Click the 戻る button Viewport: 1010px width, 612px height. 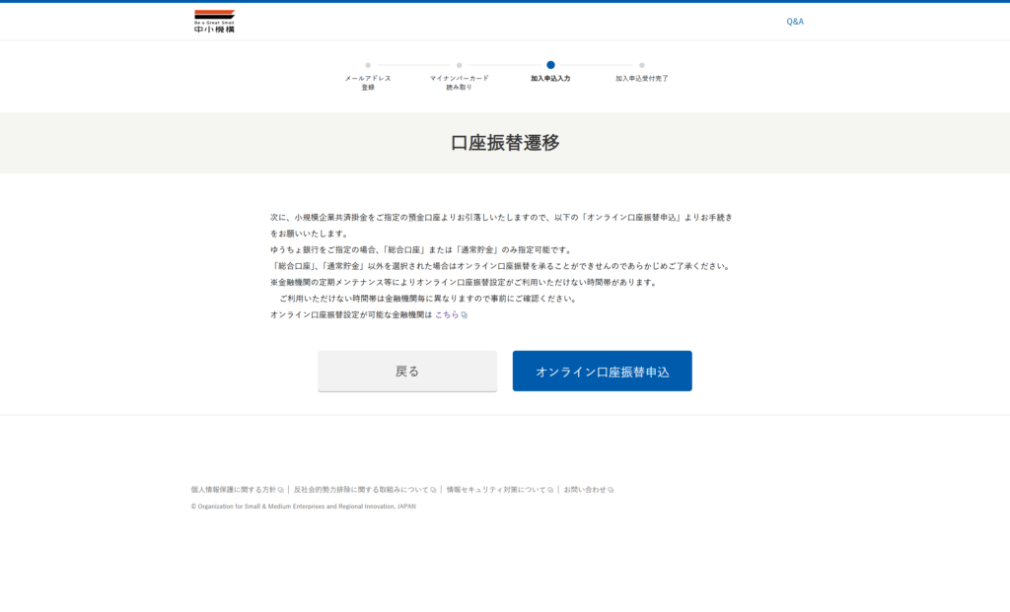click(x=407, y=371)
